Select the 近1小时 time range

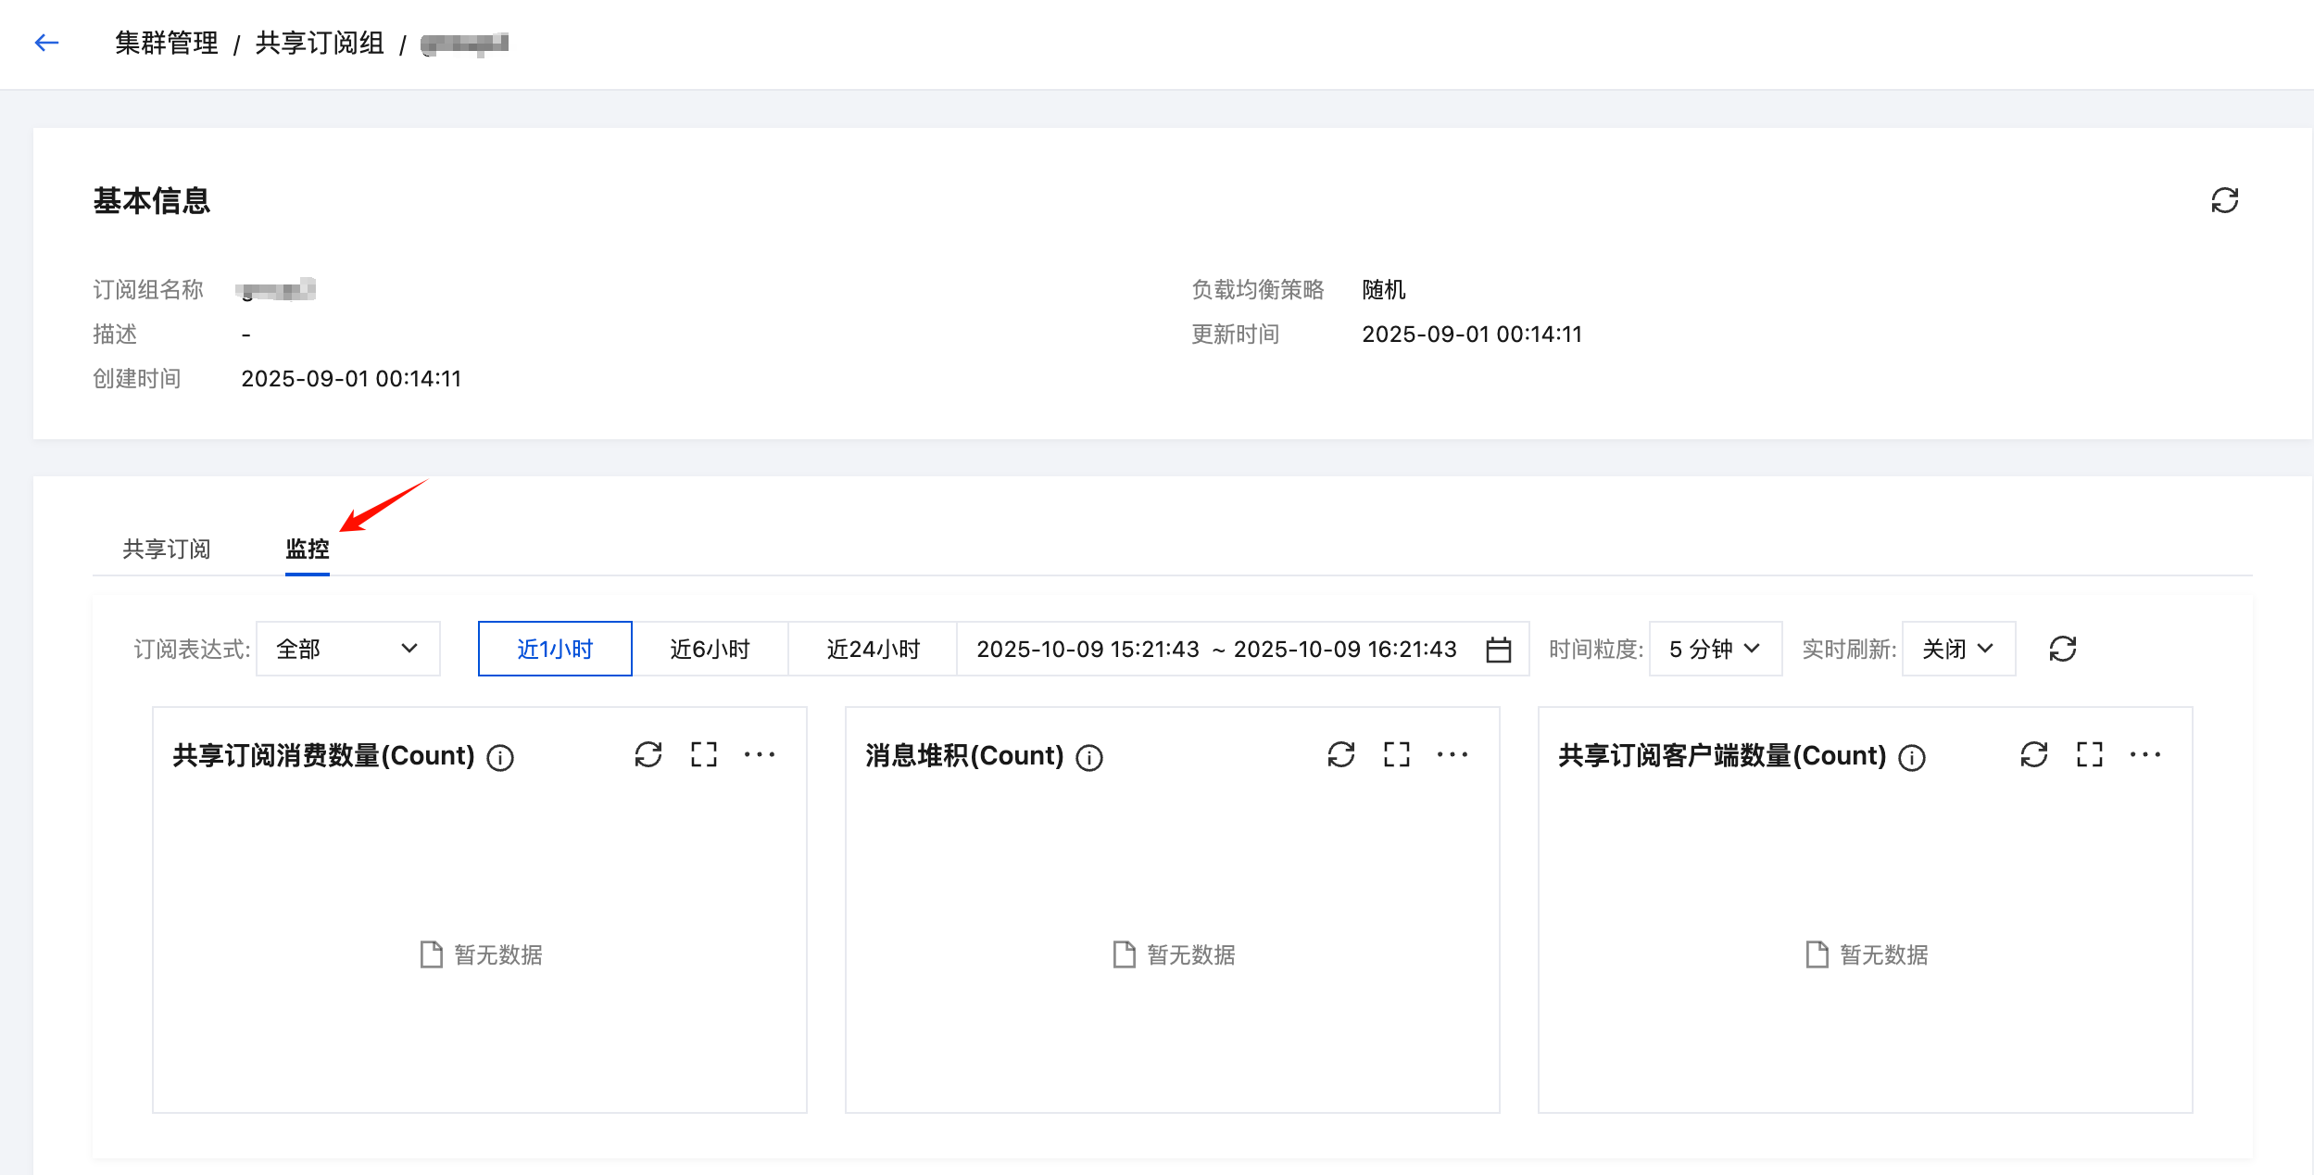pos(555,649)
